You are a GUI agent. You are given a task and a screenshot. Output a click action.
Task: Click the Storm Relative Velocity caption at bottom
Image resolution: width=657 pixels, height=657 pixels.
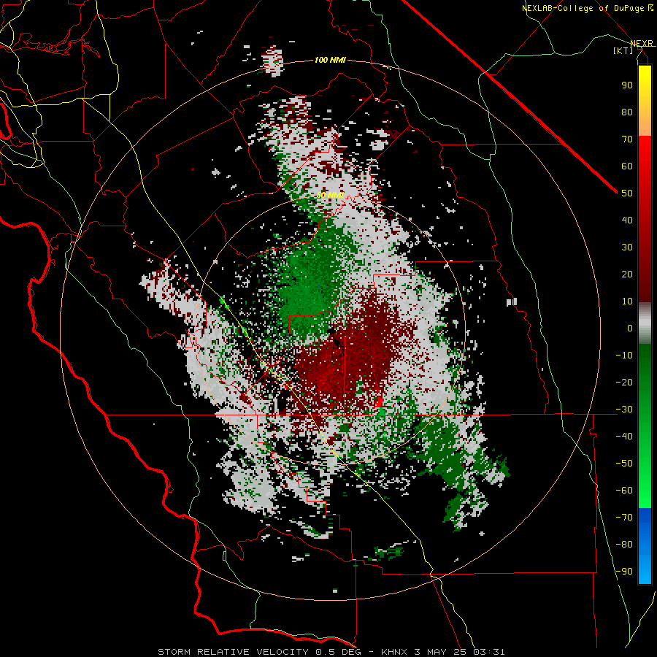pyautogui.click(x=331, y=652)
